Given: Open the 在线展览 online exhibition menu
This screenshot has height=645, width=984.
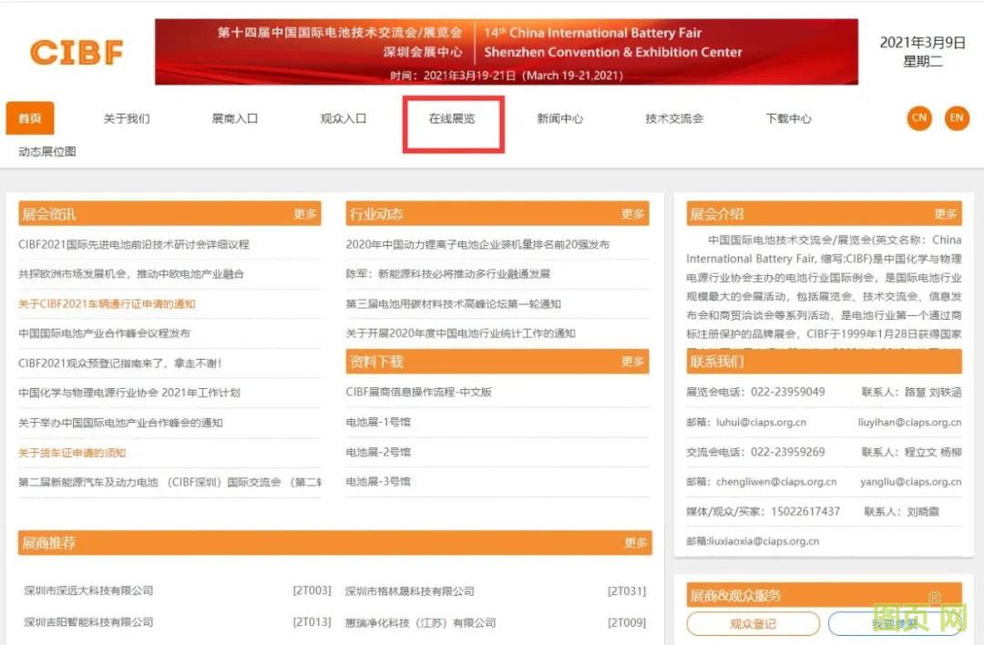Looking at the screenshot, I should pos(453,118).
